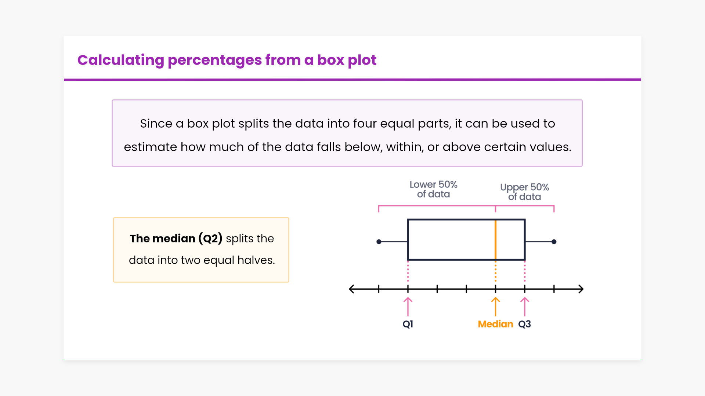Click the pink dotted line under Q1 edge
Viewport: 705px width, 396px height.
click(408, 271)
